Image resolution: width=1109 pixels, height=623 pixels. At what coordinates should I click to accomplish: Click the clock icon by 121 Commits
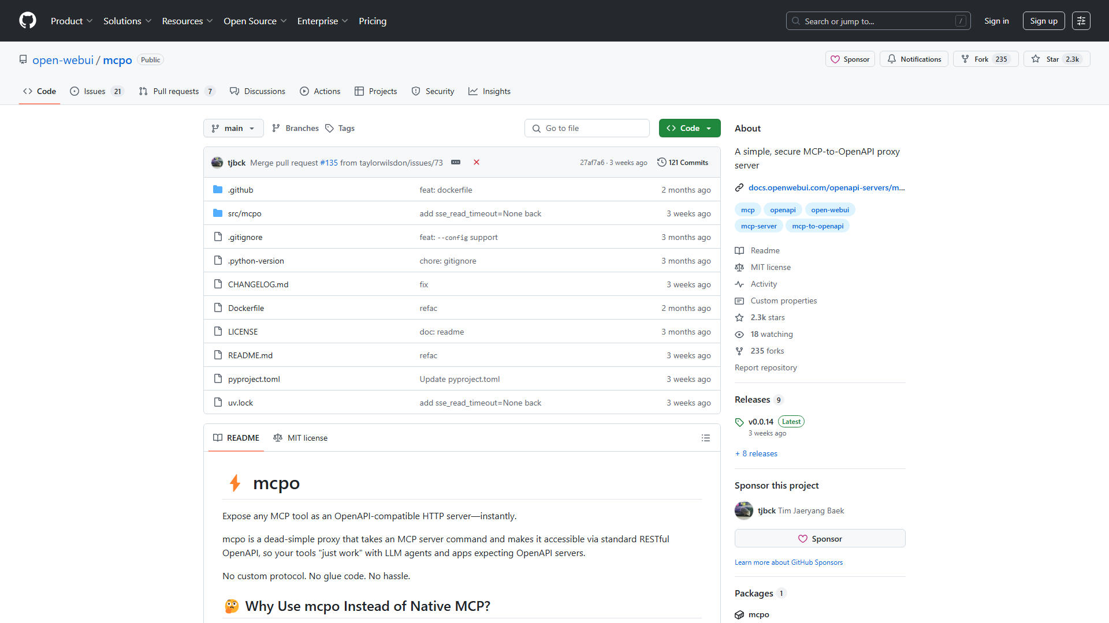pyautogui.click(x=662, y=162)
